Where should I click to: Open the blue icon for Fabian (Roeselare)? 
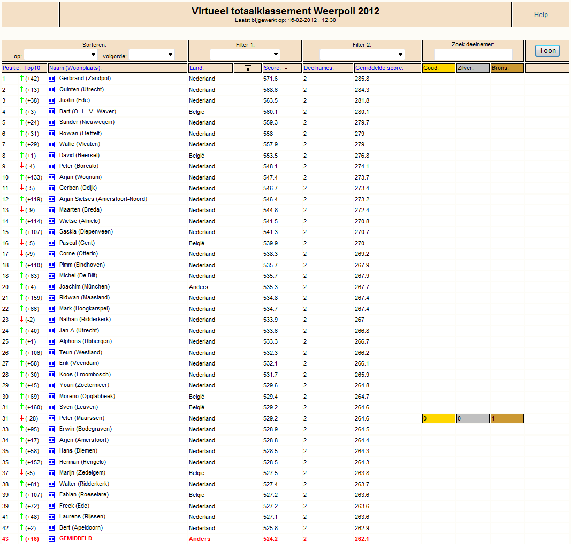(52, 495)
